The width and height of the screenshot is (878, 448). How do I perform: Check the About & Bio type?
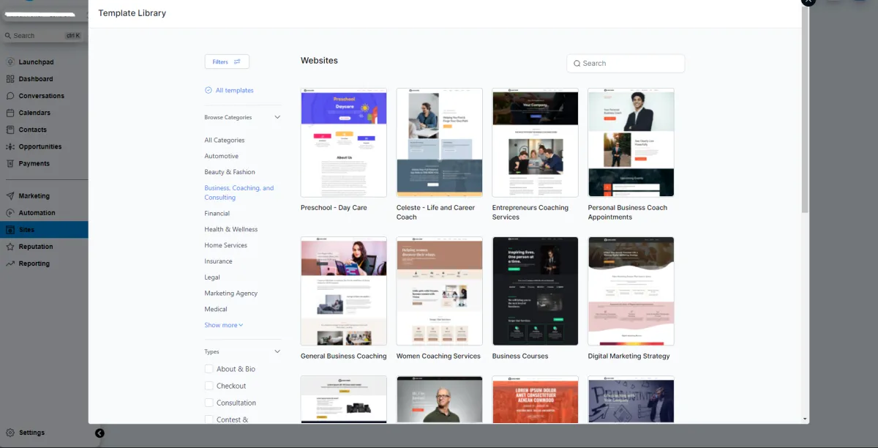[x=209, y=369]
